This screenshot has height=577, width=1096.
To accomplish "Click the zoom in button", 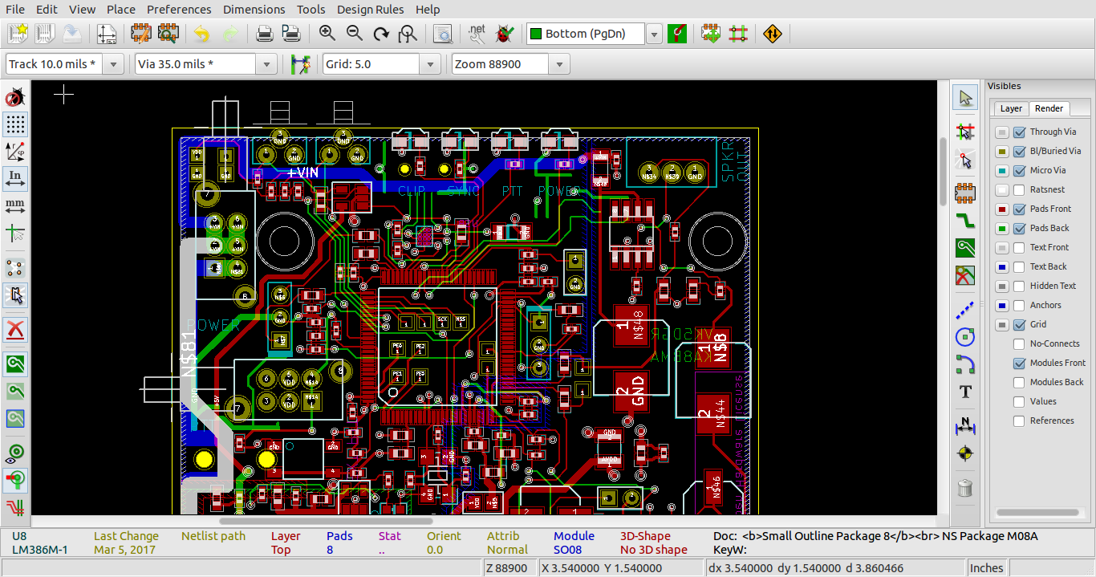I will (x=329, y=33).
